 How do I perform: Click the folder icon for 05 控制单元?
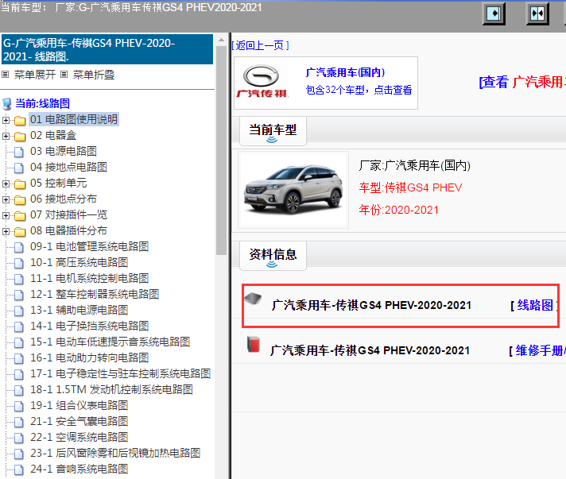coord(20,183)
